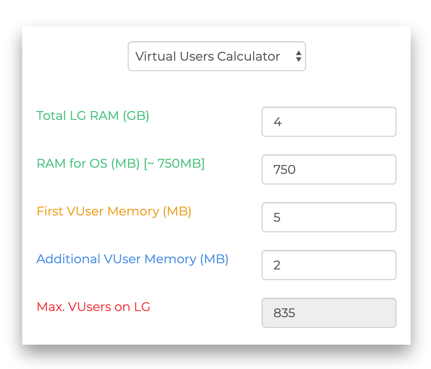
Task: Click the value 5 in First VUser field
Action: click(x=277, y=217)
